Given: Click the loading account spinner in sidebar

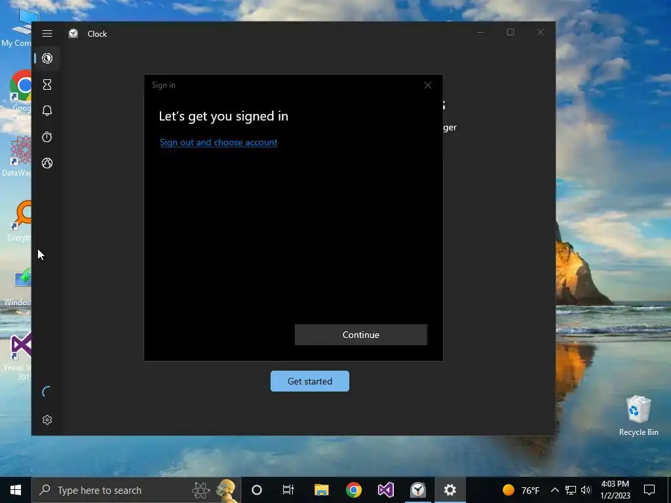Looking at the screenshot, I should 47,392.
